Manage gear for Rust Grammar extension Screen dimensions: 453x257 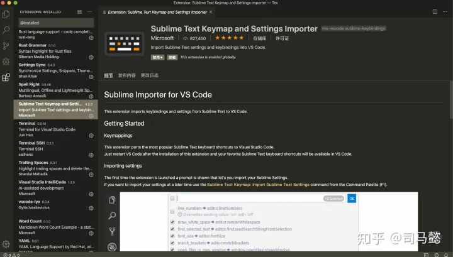click(91, 57)
